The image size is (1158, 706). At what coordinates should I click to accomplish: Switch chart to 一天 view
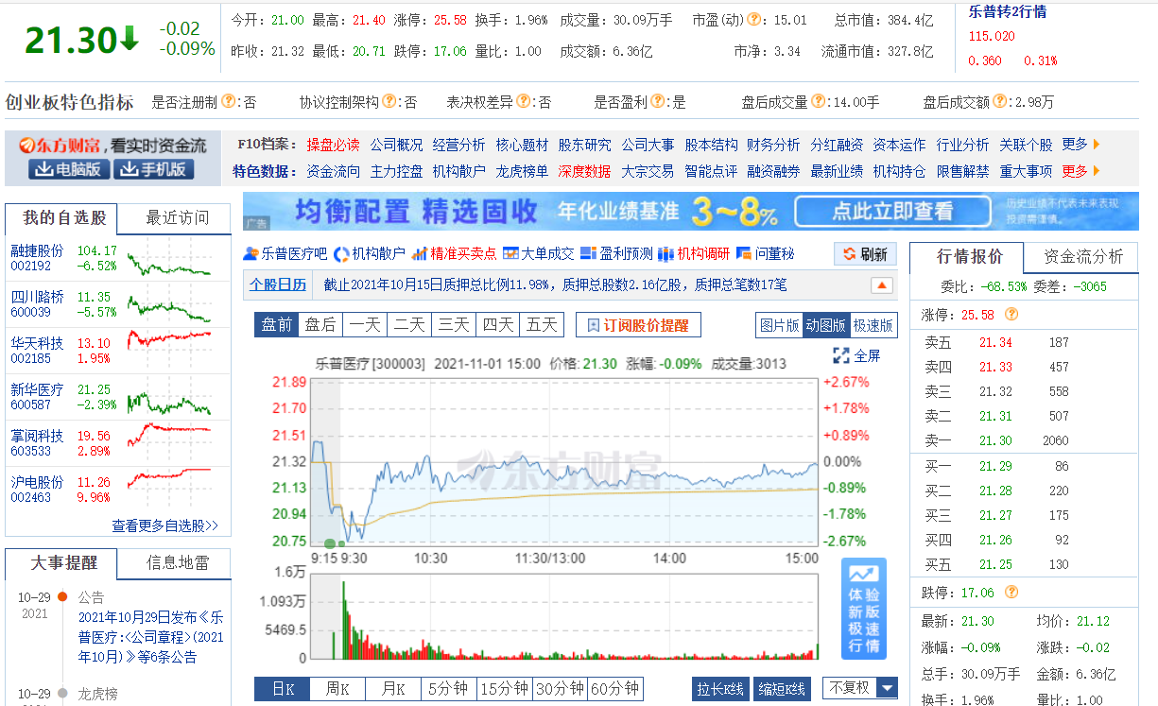365,325
